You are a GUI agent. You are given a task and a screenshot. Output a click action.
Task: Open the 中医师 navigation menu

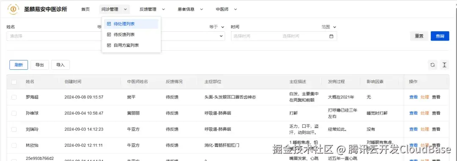pos(227,9)
